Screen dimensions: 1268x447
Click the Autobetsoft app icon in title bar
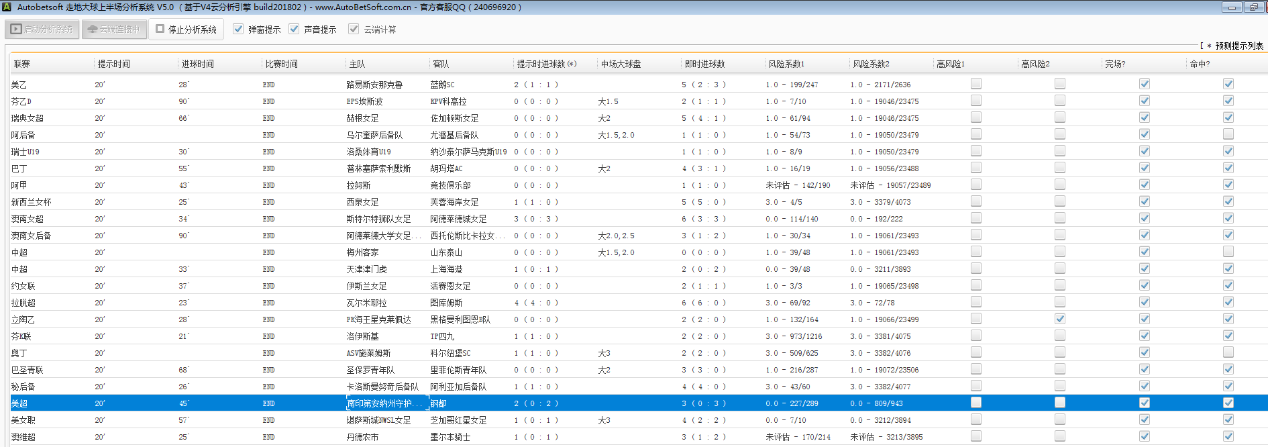click(x=7, y=7)
